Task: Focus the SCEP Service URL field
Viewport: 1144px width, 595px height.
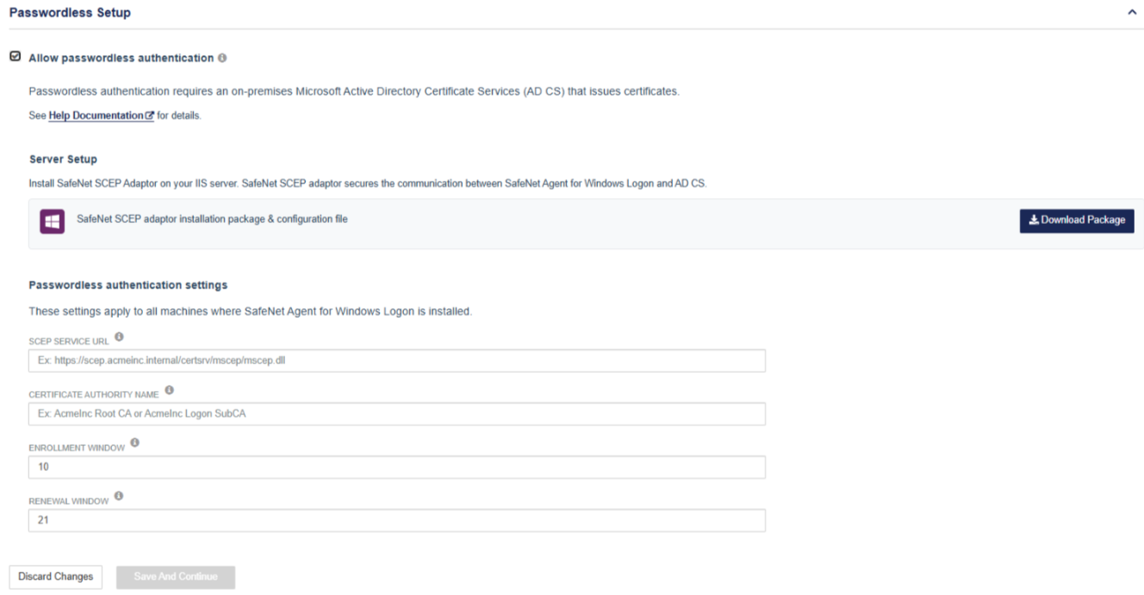Action: (396, 360)
